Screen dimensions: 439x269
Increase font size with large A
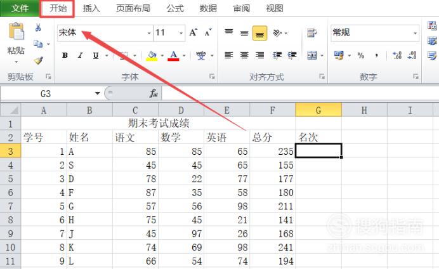(x=193, y=33)
